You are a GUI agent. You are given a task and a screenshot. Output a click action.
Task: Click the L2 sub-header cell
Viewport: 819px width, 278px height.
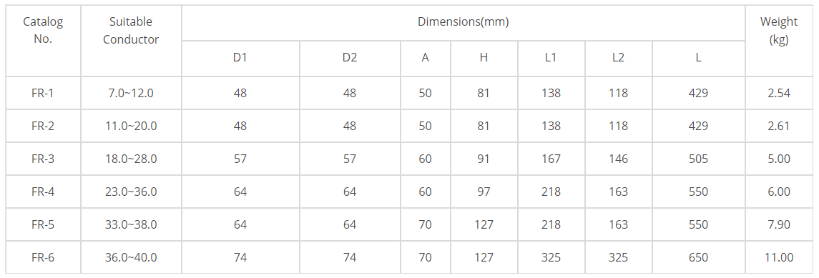[x=618, y=58]
